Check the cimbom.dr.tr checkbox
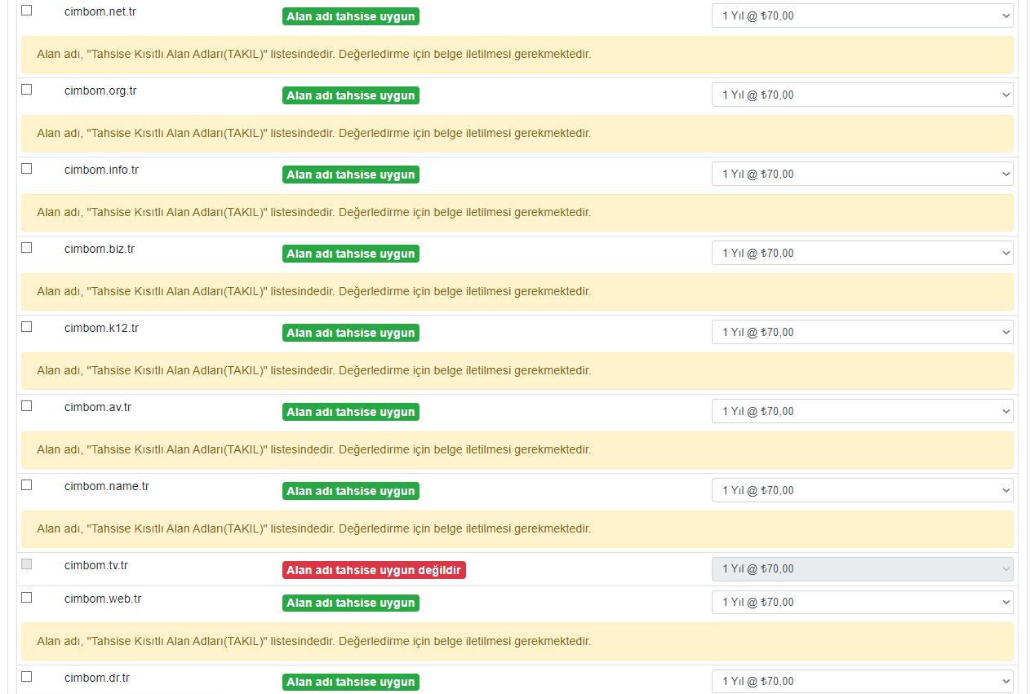The height and width of the screenshot is (694, 1030). [x=26, y=677]
